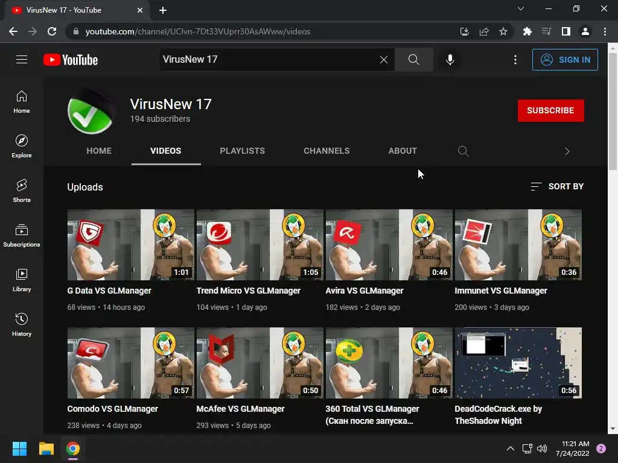Open a new browser tab
618x463 pixels.
[x=163, y=10]
